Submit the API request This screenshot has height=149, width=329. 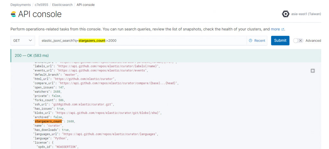(x=280, y=41)
